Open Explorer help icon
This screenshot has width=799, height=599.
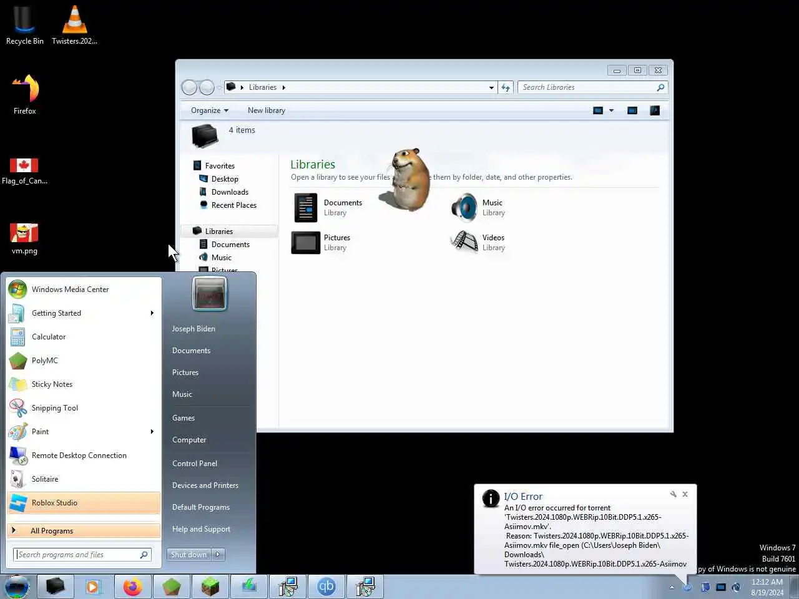point(655,110)
